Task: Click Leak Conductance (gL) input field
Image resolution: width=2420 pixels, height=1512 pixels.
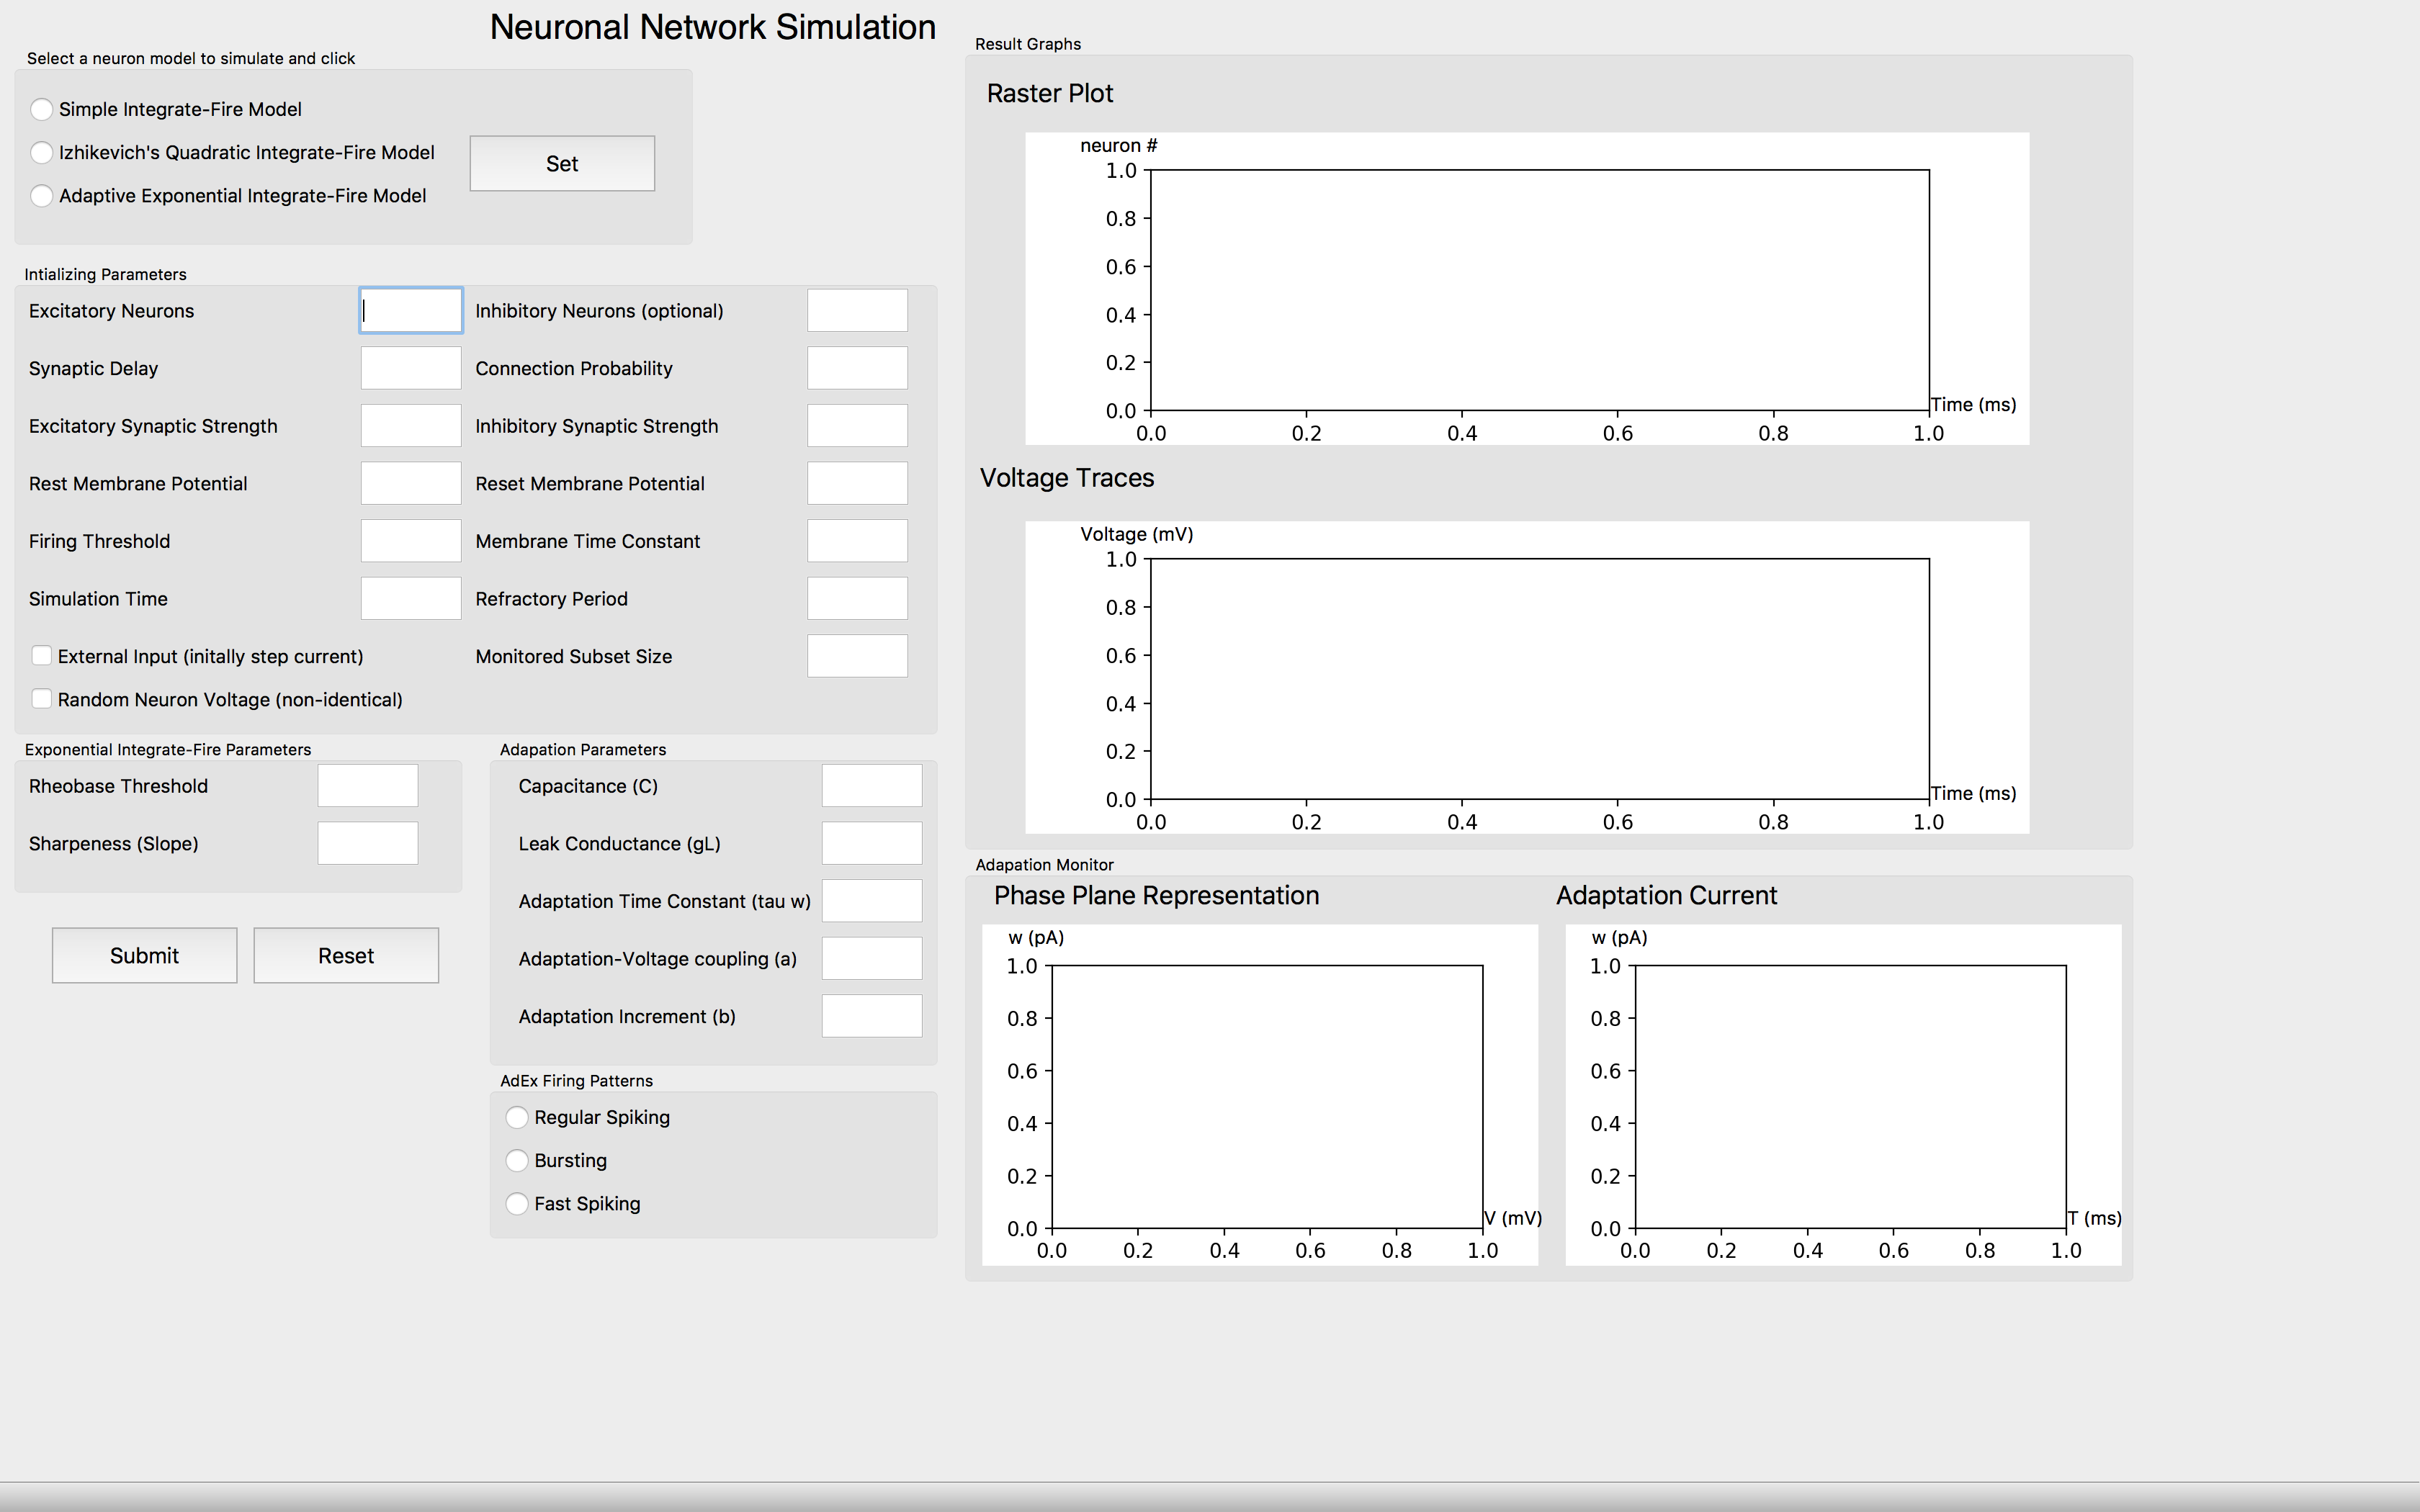Action: [x=872, y=843]
